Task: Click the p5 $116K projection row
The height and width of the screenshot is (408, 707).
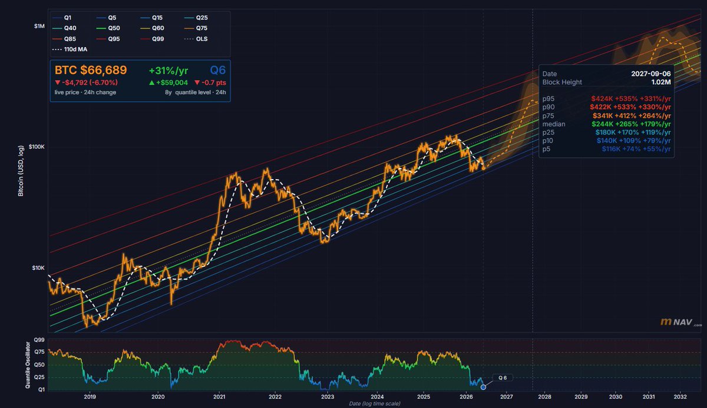Action: [607, 150]
